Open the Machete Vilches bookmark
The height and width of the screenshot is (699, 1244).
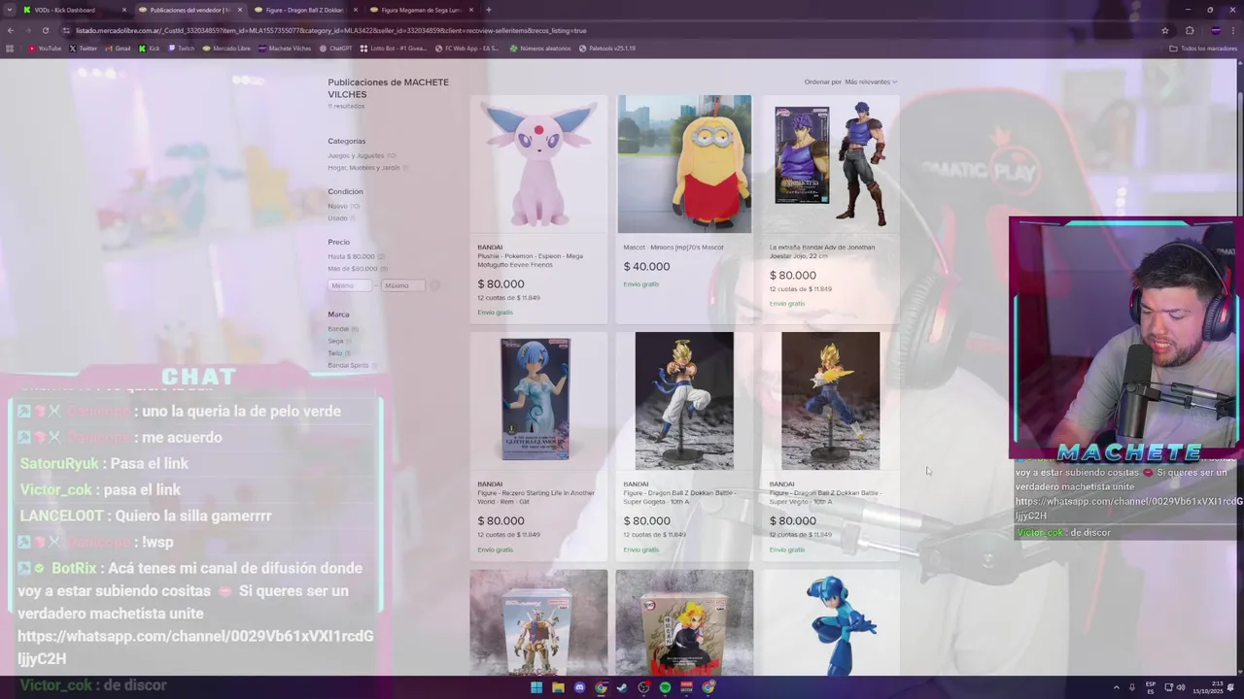click(x=285, y=48)
